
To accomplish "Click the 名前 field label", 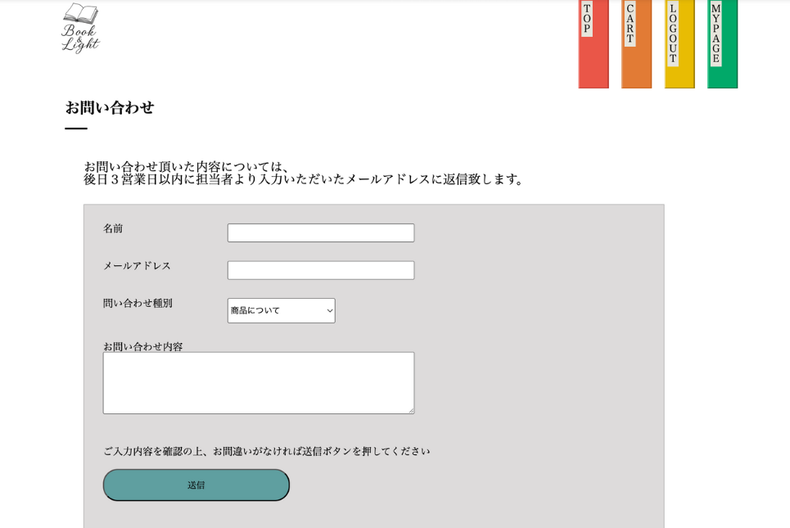I will [113, 229].
